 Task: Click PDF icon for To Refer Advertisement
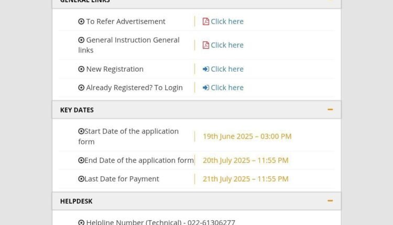pyautogui.click(x=206, y=21)
